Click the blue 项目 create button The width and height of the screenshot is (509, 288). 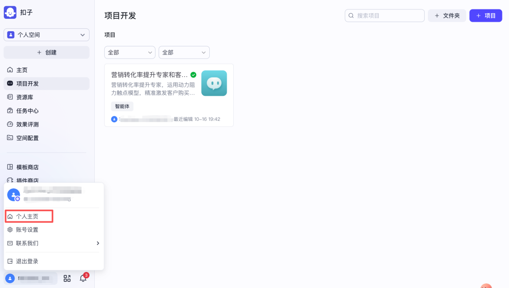pos(485,16)
